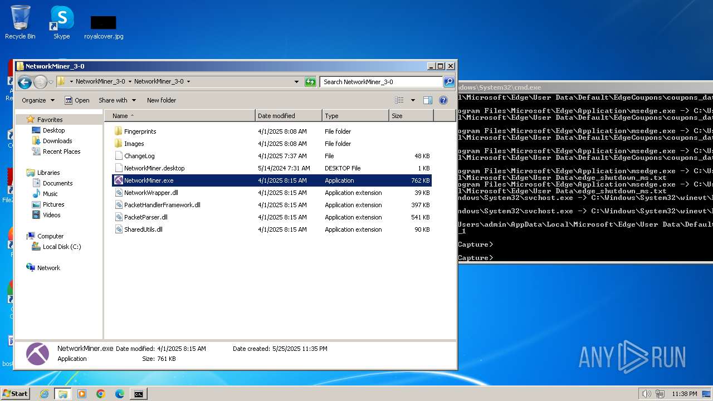This screenshot has height=401, width=713.
Task: Open the Pictures library
Action: pos(53,204)
